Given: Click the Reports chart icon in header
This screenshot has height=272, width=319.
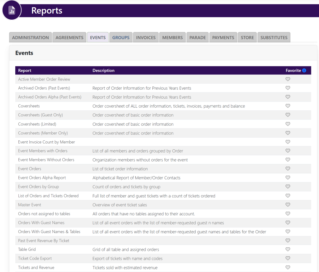Looking at the screenshot, I should point(12,10).
